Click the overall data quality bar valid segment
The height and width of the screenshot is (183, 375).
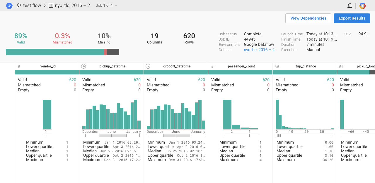pyautogui.click(x=55, y=52)
